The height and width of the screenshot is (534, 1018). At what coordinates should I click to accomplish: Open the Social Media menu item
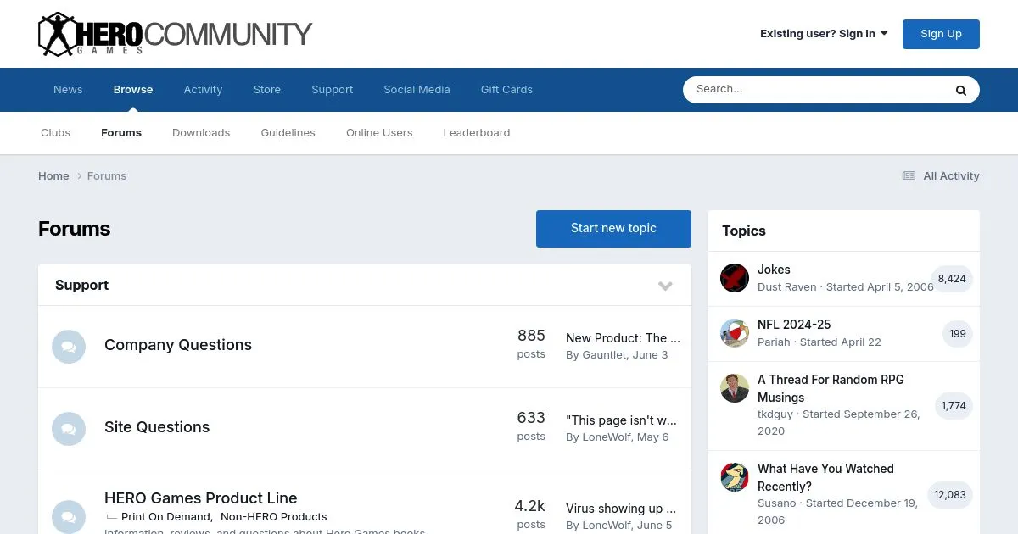(x=417, y=89)
